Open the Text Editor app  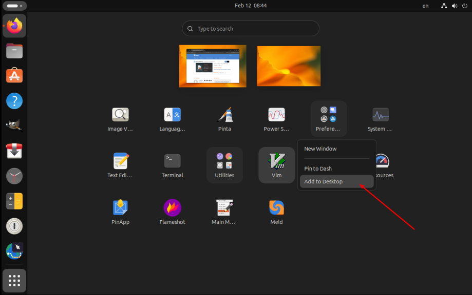click(x=120, y=165)
